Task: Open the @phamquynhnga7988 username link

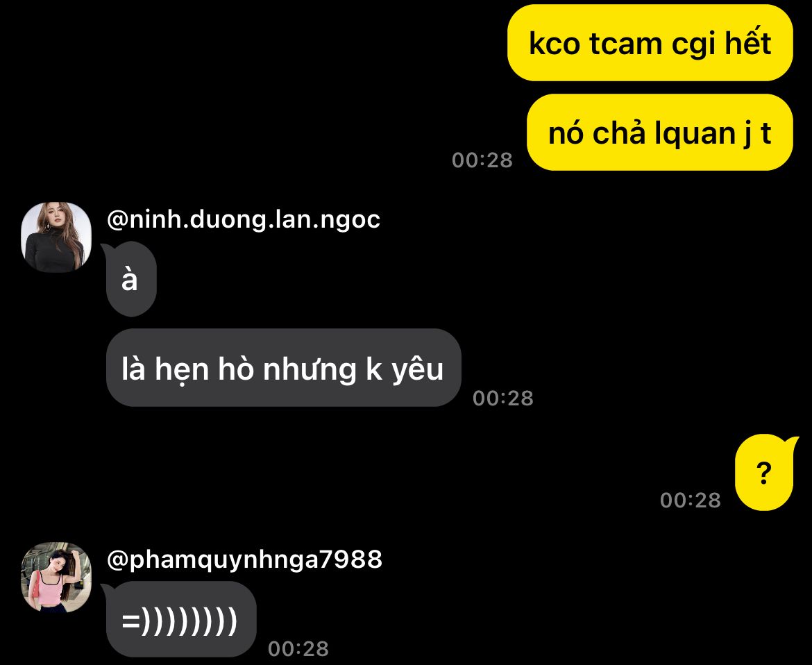Action: point(244,559)
